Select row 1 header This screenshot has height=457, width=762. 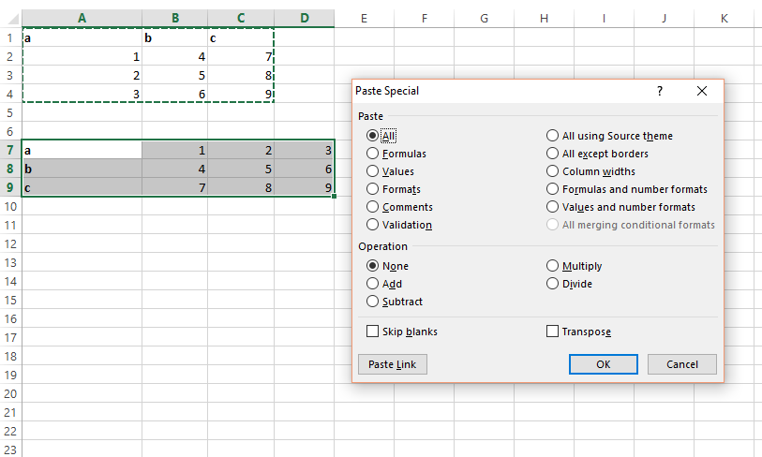(x=10, y=37)
